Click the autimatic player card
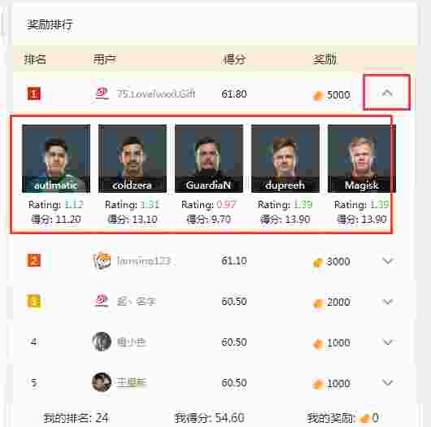The width and height of the screenshot is (431, 427). (56, 159)
